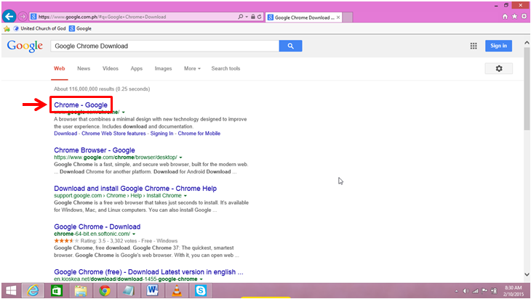
Task: Click the address bar URL field
Action: [134, 17]
